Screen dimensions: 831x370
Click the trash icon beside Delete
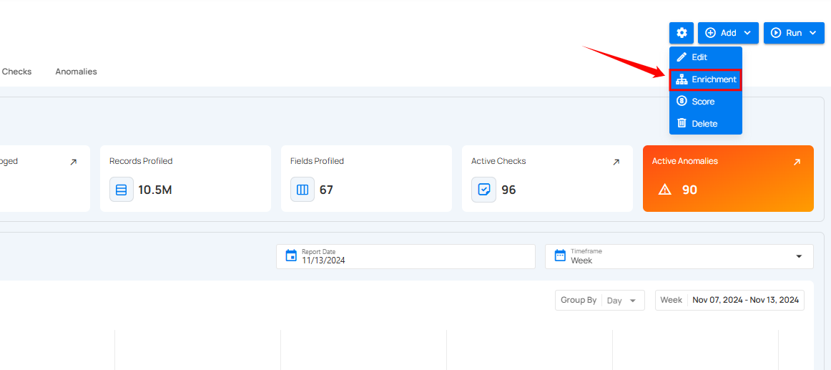click(x=682, y=124)
